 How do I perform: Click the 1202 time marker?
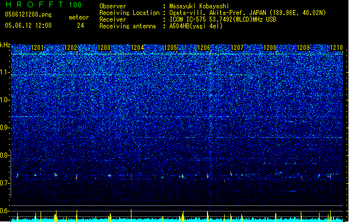pos(70,48)
